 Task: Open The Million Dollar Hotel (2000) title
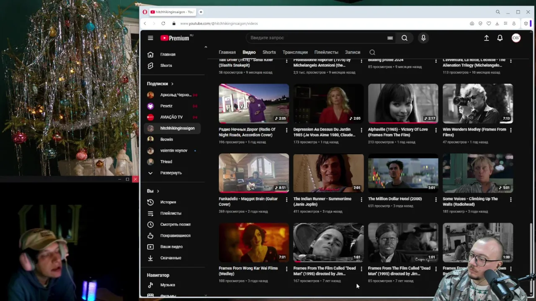395,199
